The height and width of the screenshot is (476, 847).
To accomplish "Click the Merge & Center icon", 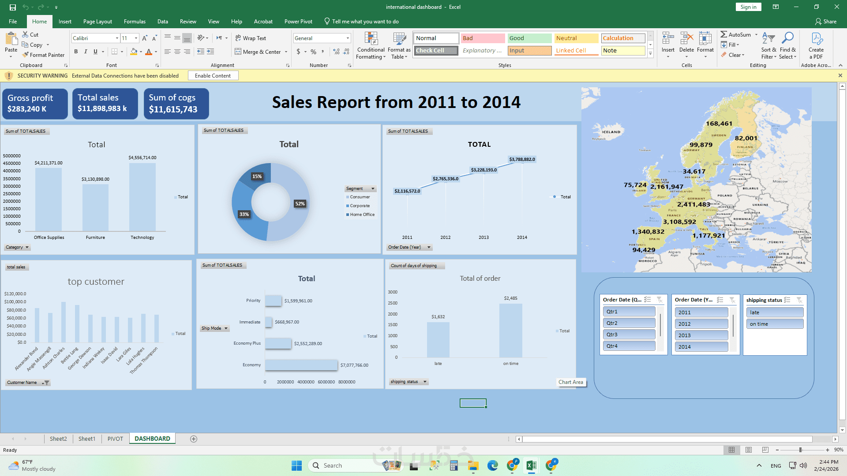I will pos(238,52).
